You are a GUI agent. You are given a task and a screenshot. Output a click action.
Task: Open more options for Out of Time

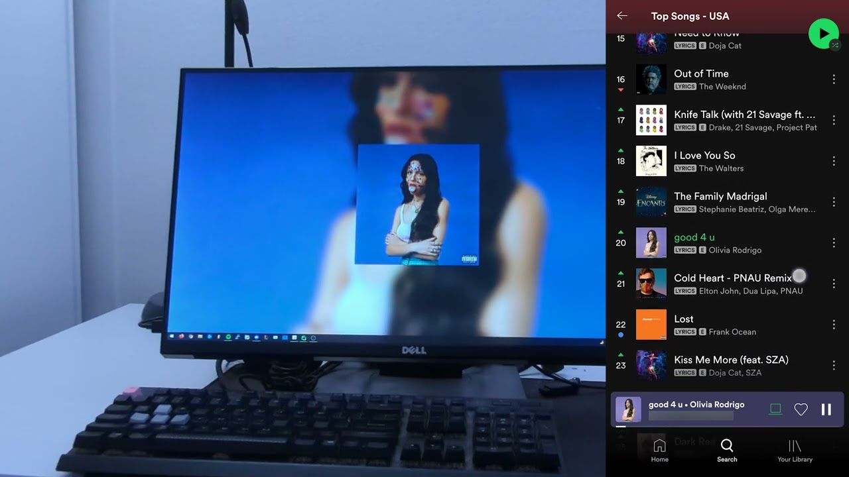click(834, 79)
